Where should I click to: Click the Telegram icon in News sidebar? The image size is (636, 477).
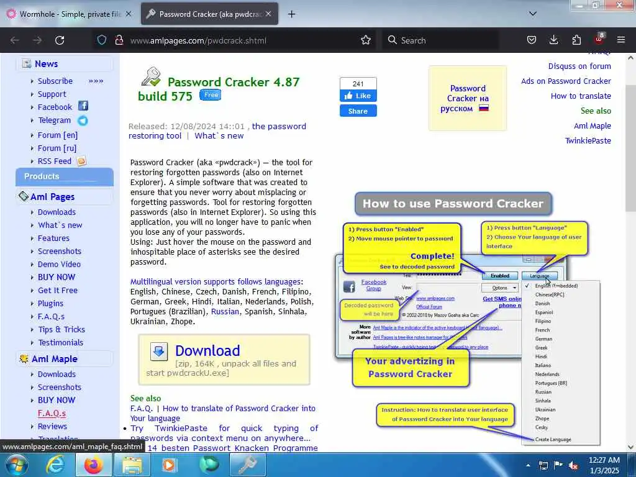[x=83, y=120]
